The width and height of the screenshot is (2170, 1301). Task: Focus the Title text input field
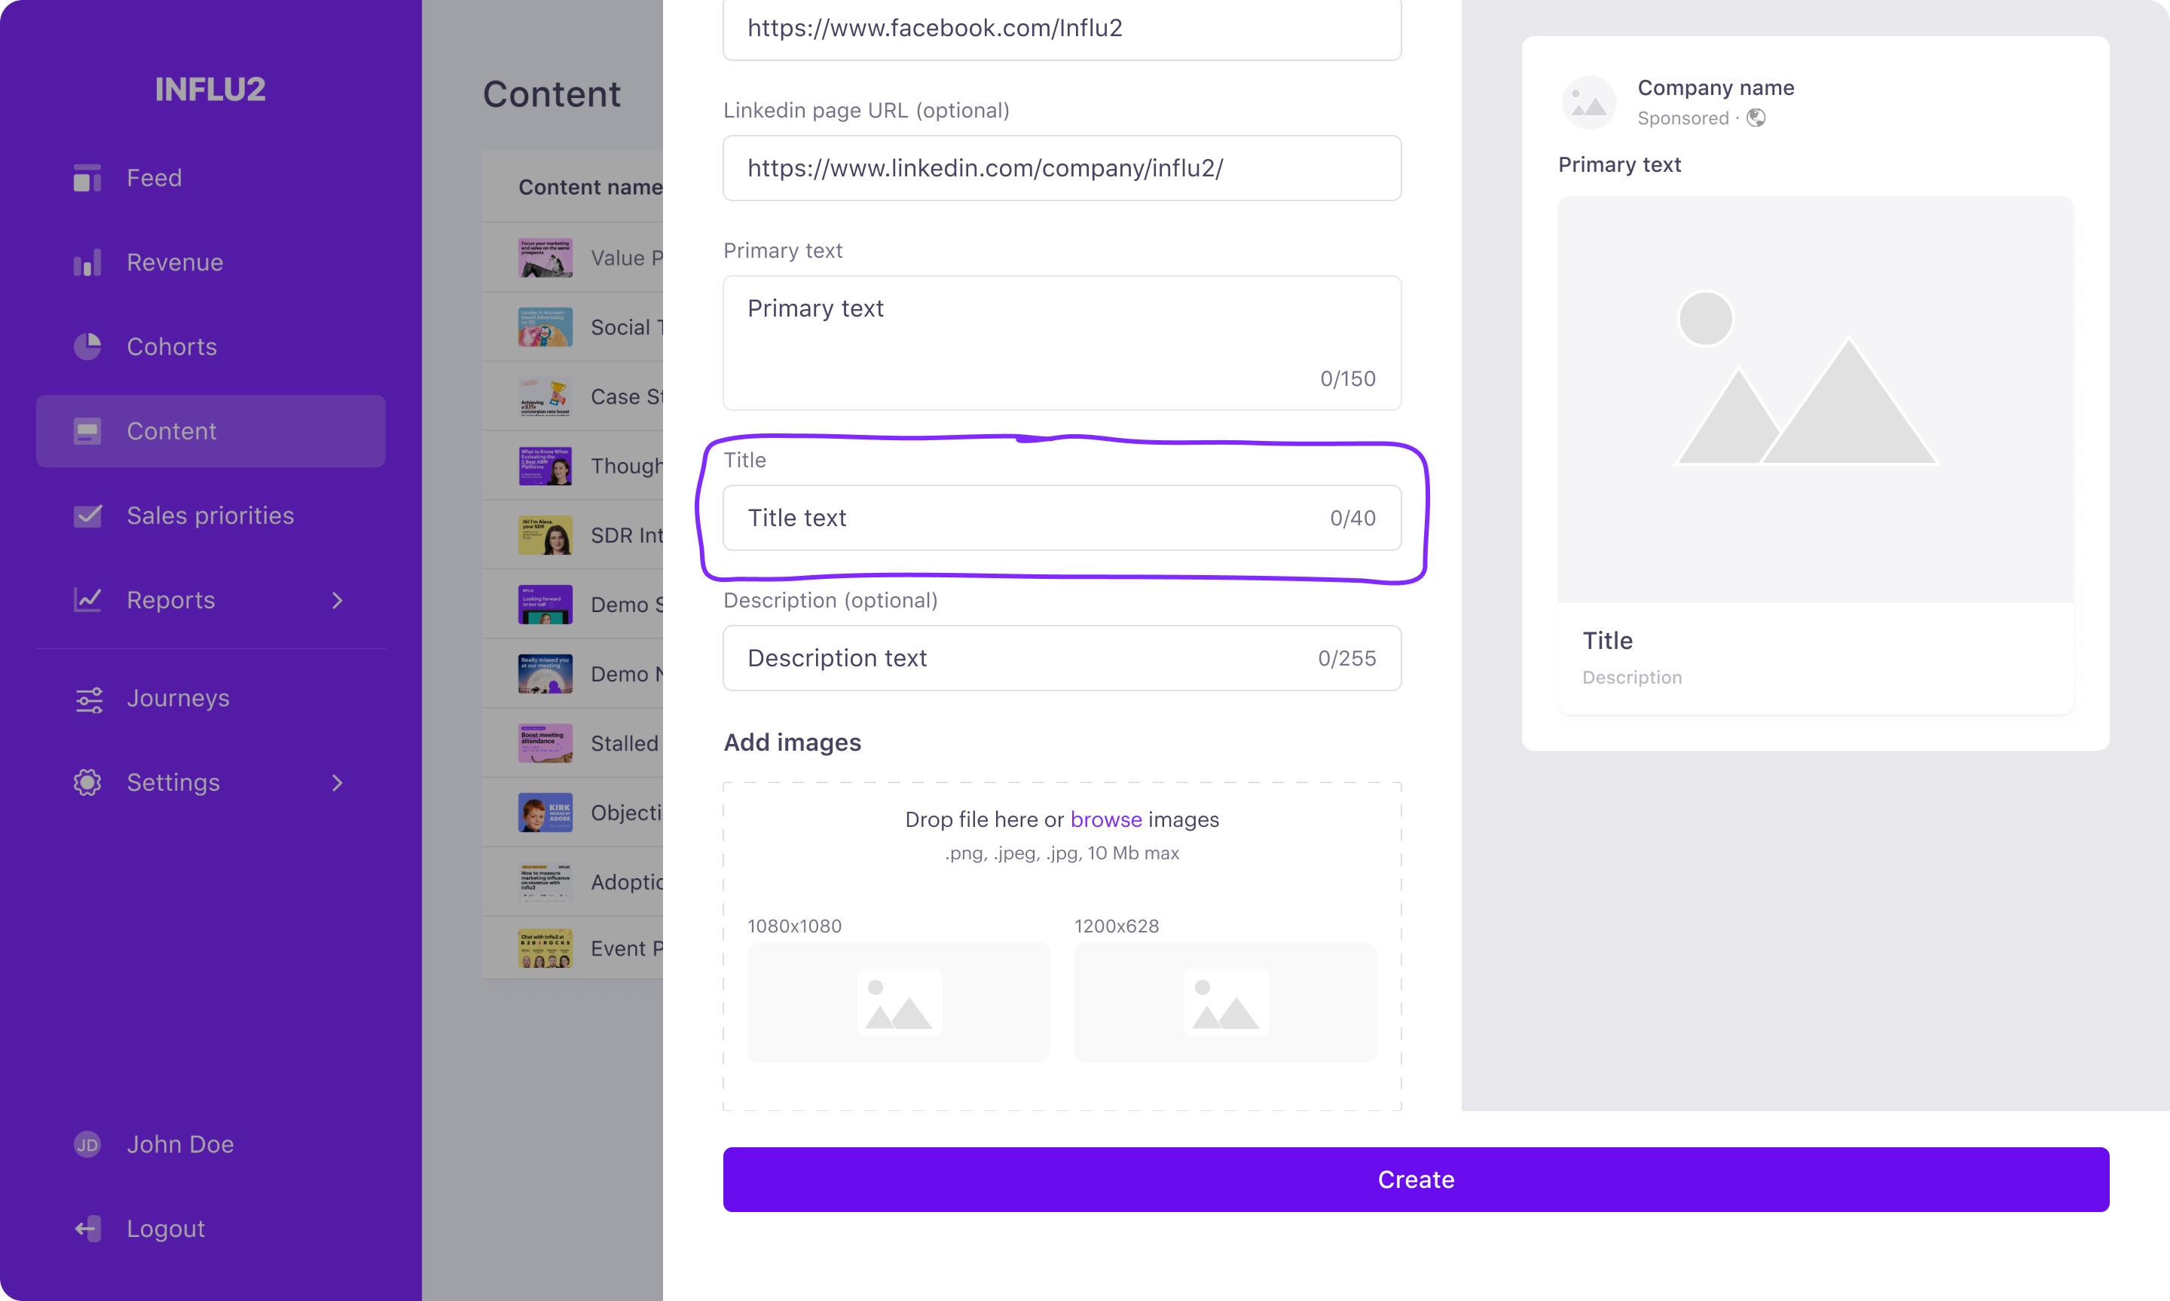[1062, 518]
